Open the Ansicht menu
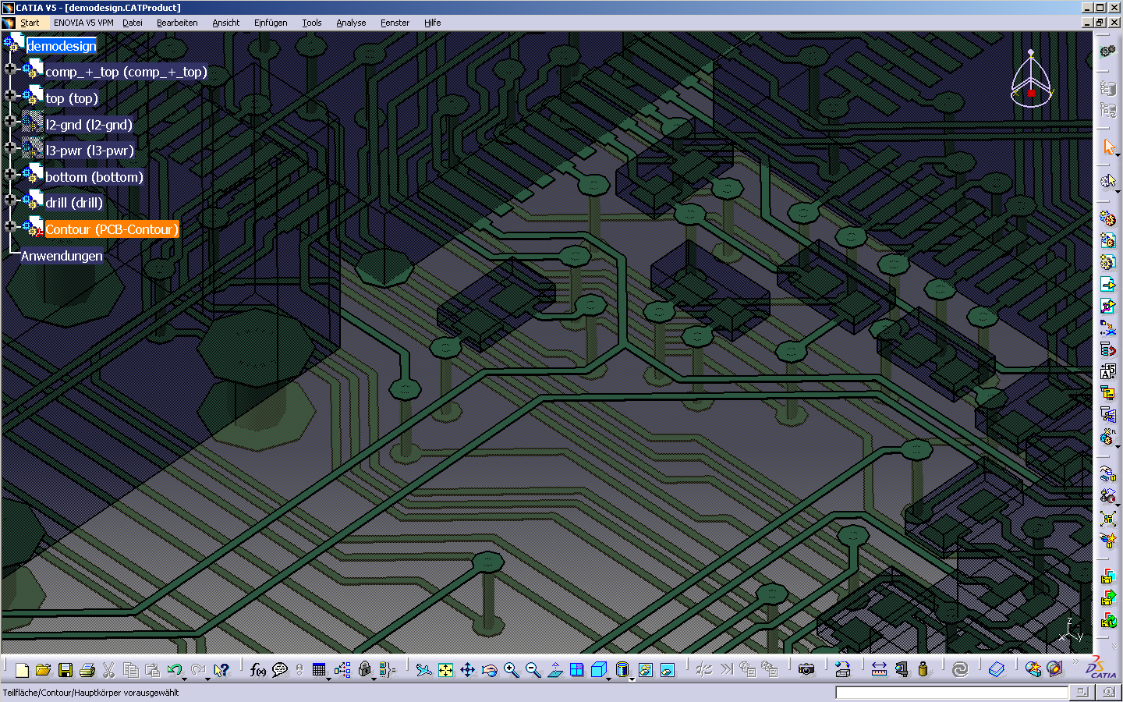The height and width of the screenshot is (702, 1123). click(226, 23)
